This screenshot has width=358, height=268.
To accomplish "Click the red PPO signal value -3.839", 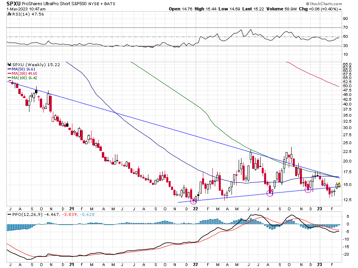I will click(68, 215).
